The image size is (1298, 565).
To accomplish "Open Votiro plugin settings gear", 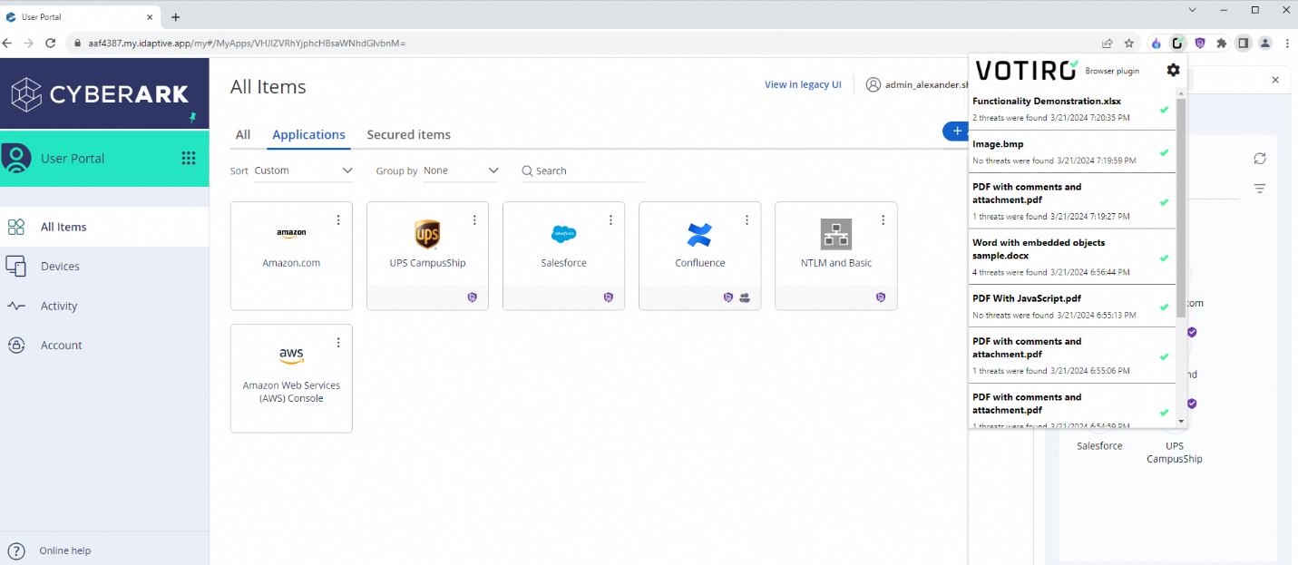I will point(1173,70).
